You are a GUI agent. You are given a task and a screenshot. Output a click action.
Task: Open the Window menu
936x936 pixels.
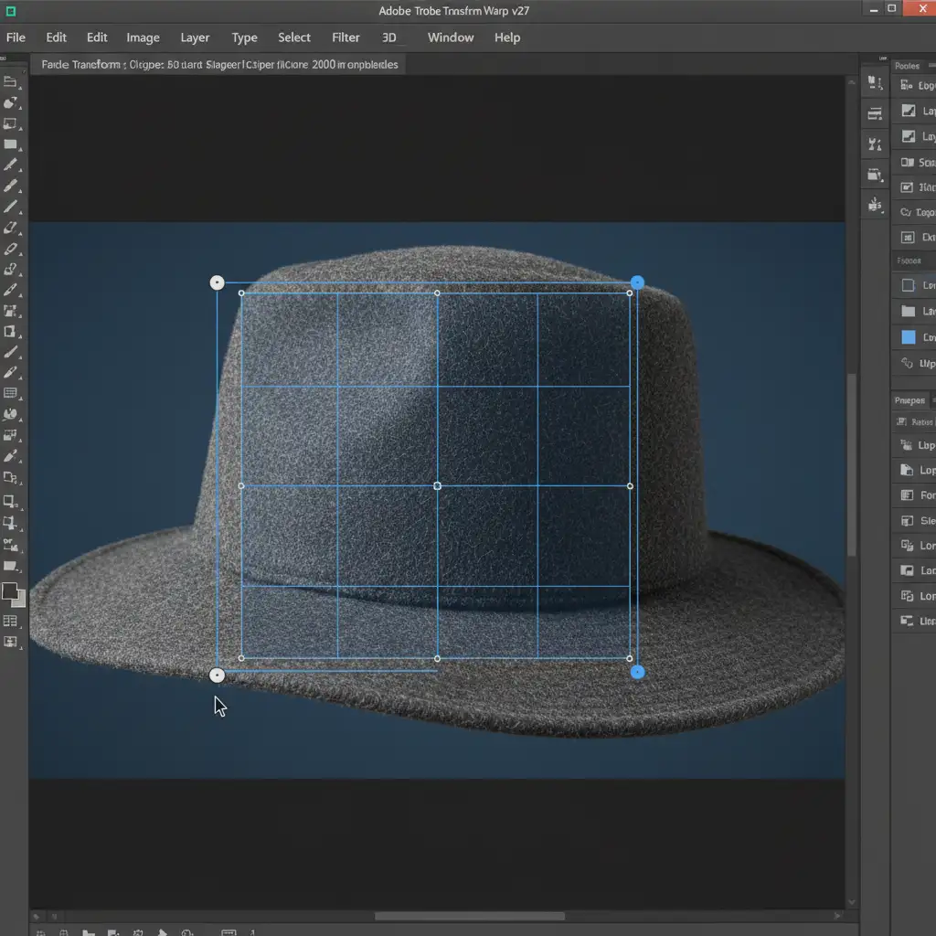pyautogui.click(x=451, y=37)
